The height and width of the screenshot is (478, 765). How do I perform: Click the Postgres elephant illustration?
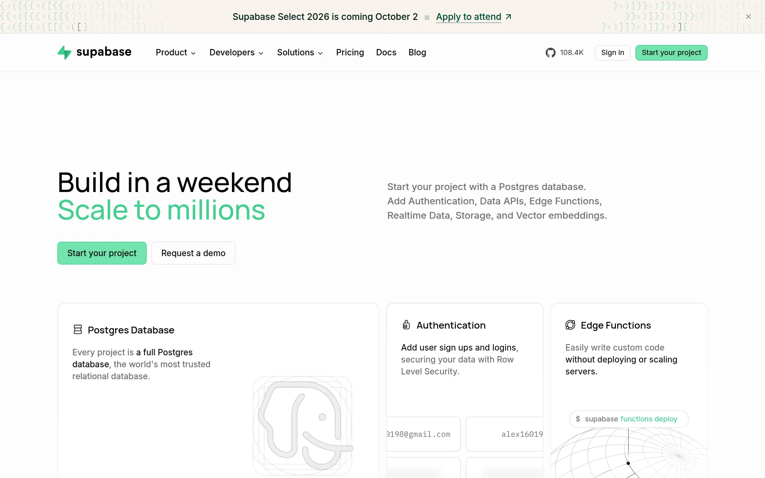(303, 425)
